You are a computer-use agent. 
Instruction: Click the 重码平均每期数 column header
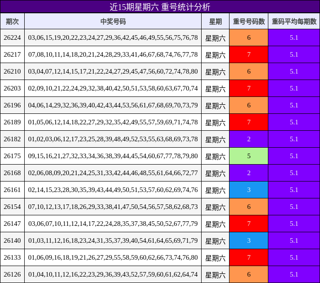coord(294,21)
